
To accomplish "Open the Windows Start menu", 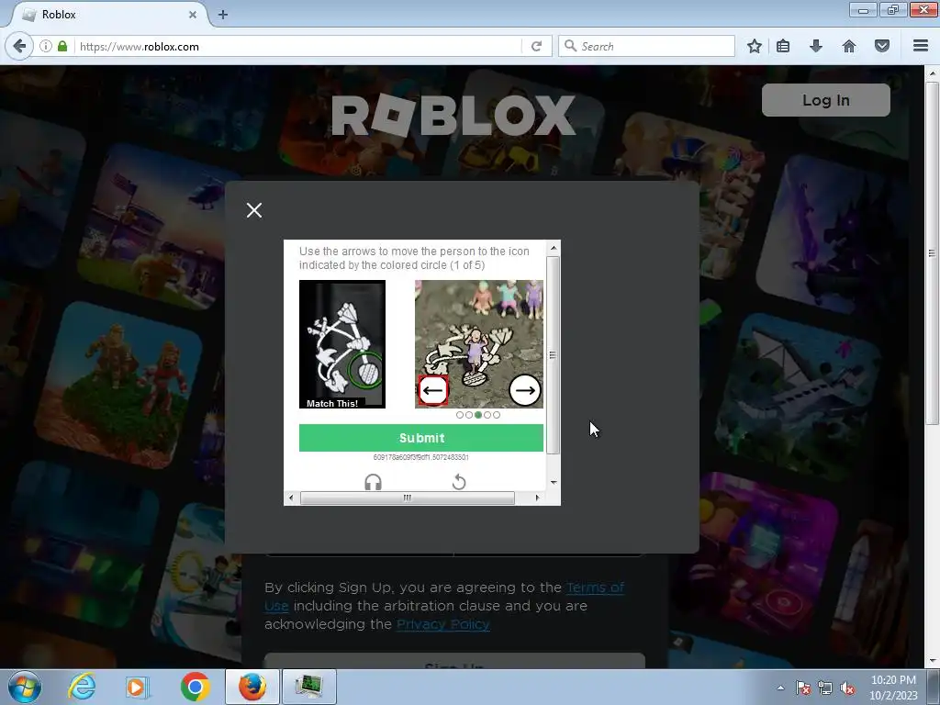I will (25, 687).
